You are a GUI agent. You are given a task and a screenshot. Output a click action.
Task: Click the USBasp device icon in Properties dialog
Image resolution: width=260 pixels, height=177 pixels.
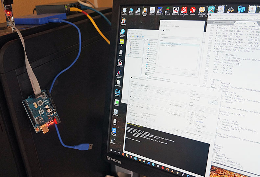163,30
